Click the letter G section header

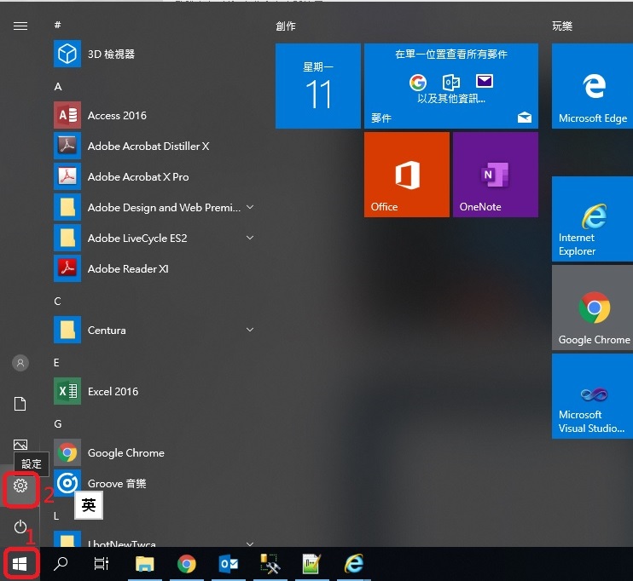coord(58,423)
